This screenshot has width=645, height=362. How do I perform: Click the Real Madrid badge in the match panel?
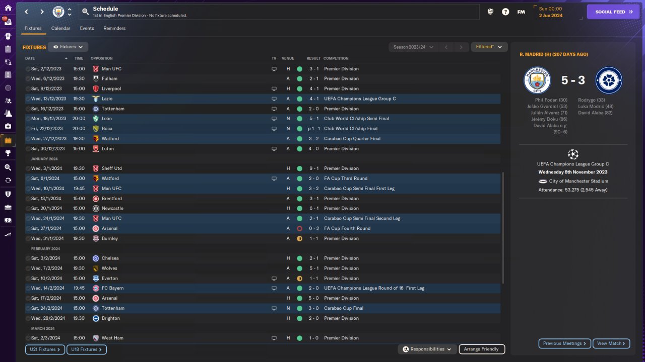pos(609,80)
